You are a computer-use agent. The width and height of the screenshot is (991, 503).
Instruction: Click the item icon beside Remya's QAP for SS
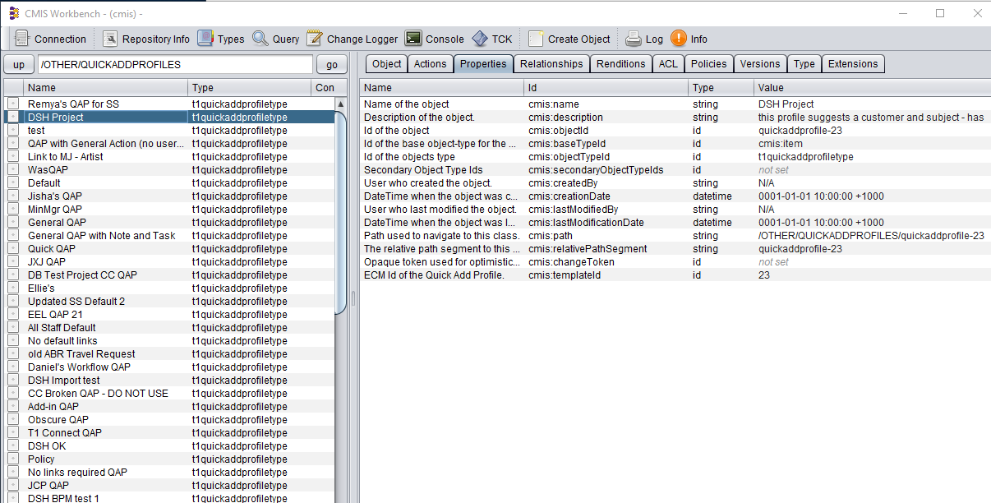[x=13, y=104]
